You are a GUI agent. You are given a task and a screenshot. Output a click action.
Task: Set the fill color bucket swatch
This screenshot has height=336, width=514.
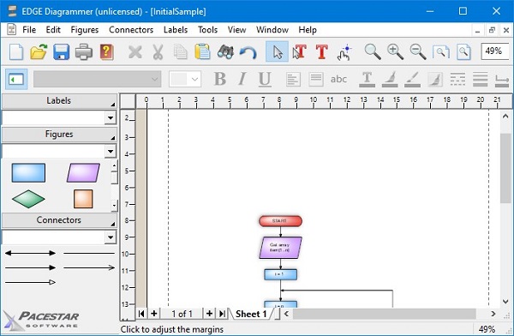point(390,80)
